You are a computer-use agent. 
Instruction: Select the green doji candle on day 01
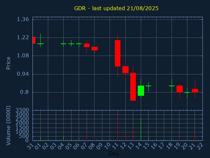[x=40, y=44]
